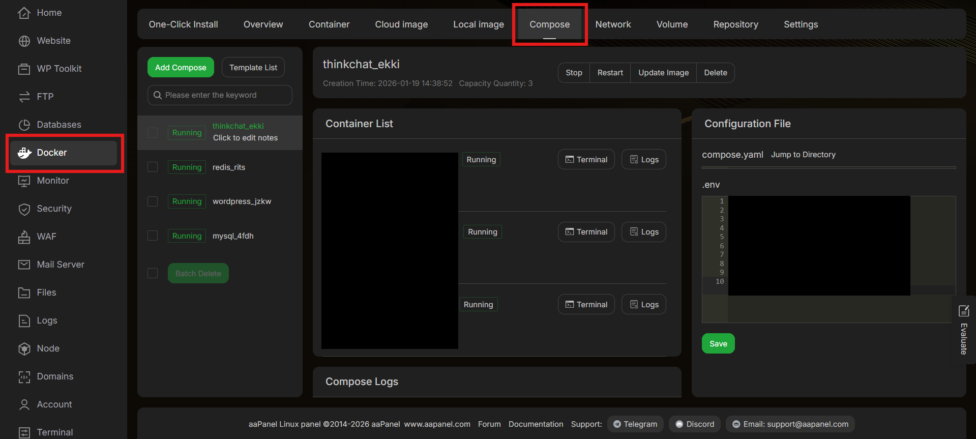Open the Forum footer link
The image size is (976, 439).
[x=489, y=424]
